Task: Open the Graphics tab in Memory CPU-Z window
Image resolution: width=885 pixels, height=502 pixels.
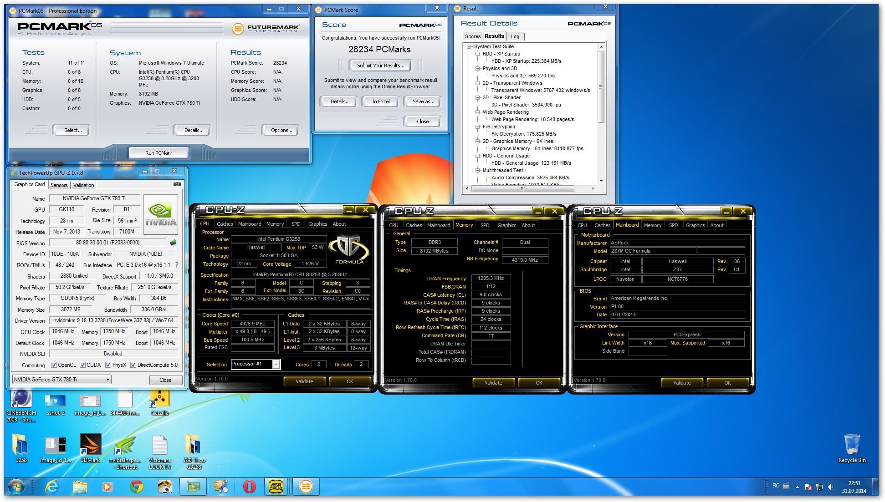Action: [506, 225]
